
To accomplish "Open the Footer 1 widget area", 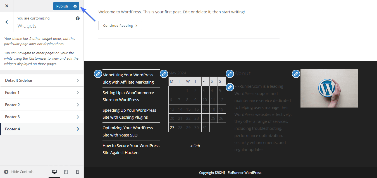I will pyautogui.click(x=42, y=92).
